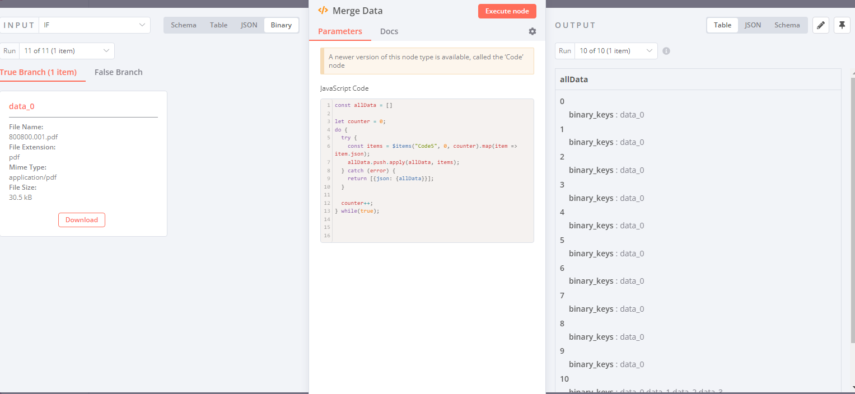The height and width of the screenshot is (394, 855).
Task: Switch input view to Schema
Action: [184, 25]
